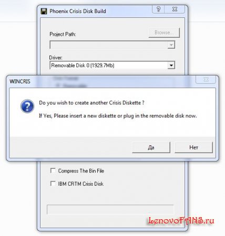This screenshot has height=236, width=225.
Task: Click the dialog message about Crisis Diskette
Action: tap(91, 103)
